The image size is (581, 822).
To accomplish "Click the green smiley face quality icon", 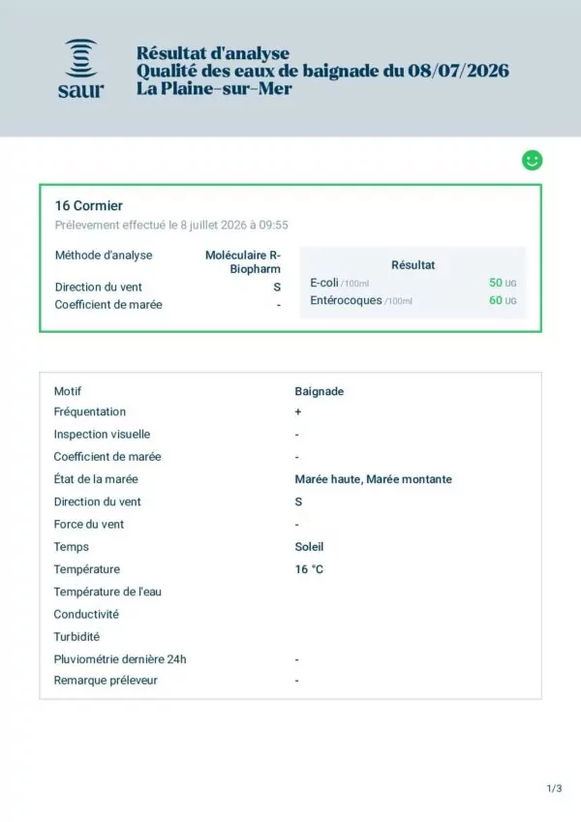I will click(532, 160).
